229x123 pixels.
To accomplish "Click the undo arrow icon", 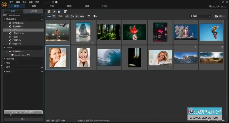I will coord(46,2).
